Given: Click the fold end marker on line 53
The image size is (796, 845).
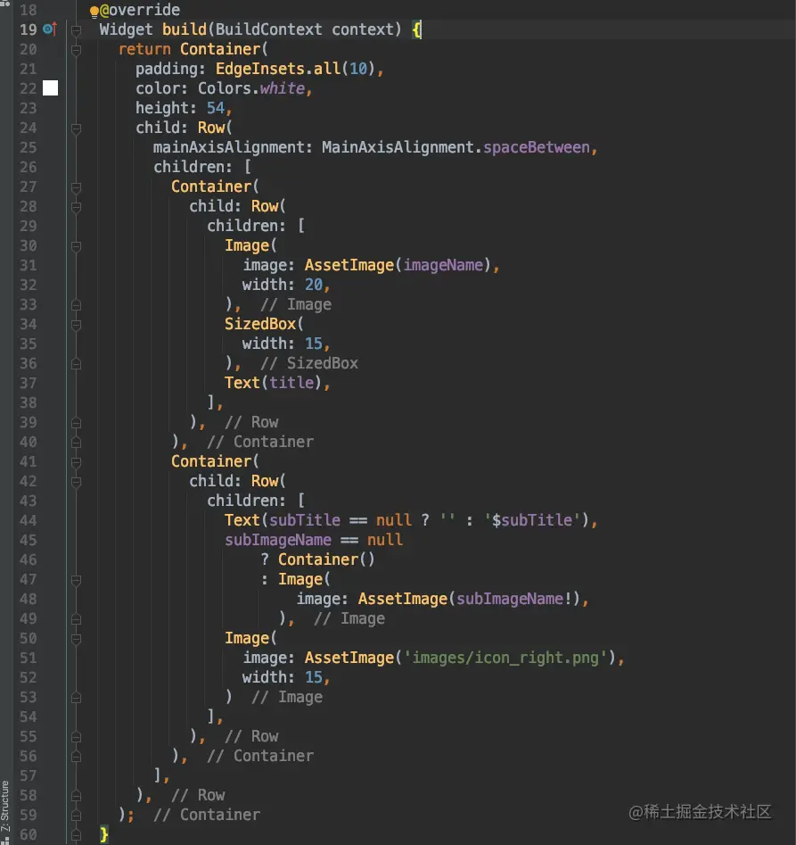Looking at the screenshot, I should [x=76, y=698].
